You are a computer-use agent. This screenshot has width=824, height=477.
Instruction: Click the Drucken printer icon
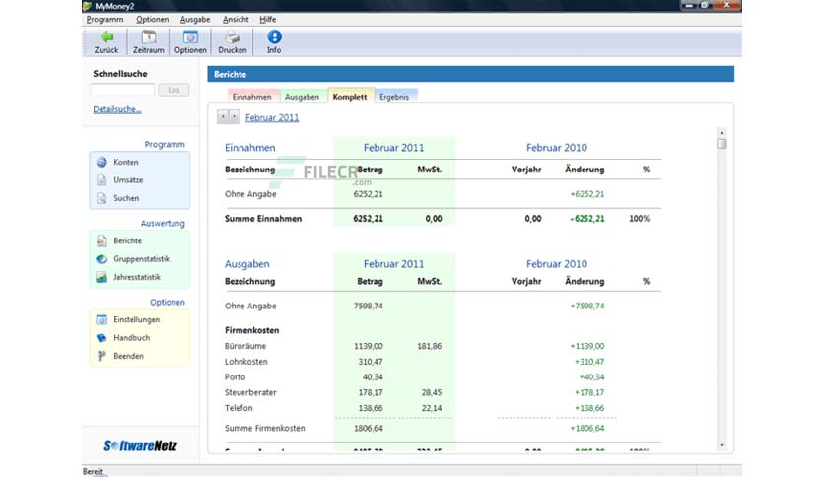point(233,36)
